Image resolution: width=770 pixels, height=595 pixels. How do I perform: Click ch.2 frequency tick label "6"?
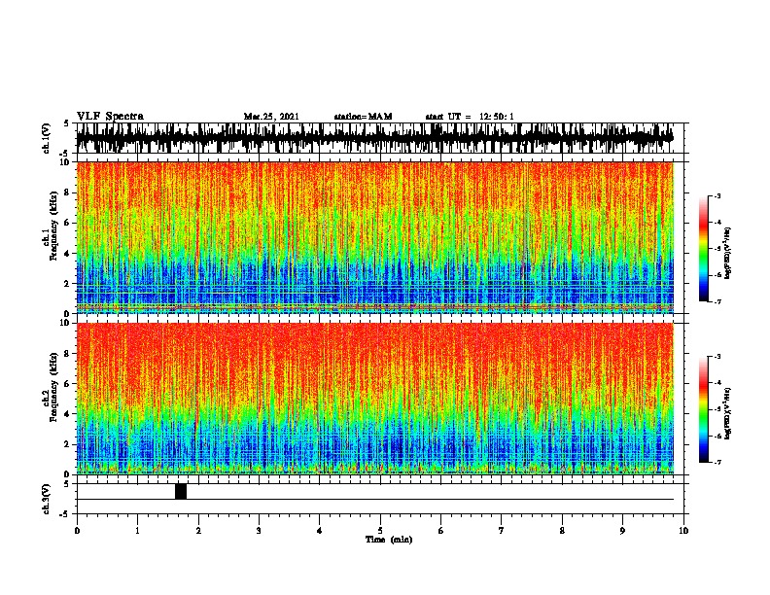67,383
